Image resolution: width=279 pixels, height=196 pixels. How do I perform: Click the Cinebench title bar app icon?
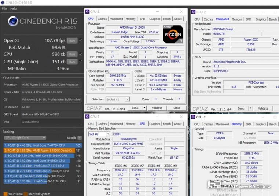[3, 3]
